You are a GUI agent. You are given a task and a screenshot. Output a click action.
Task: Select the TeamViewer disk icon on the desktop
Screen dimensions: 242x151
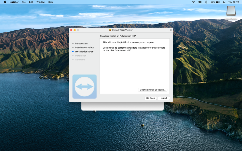(x=231, y=11)
